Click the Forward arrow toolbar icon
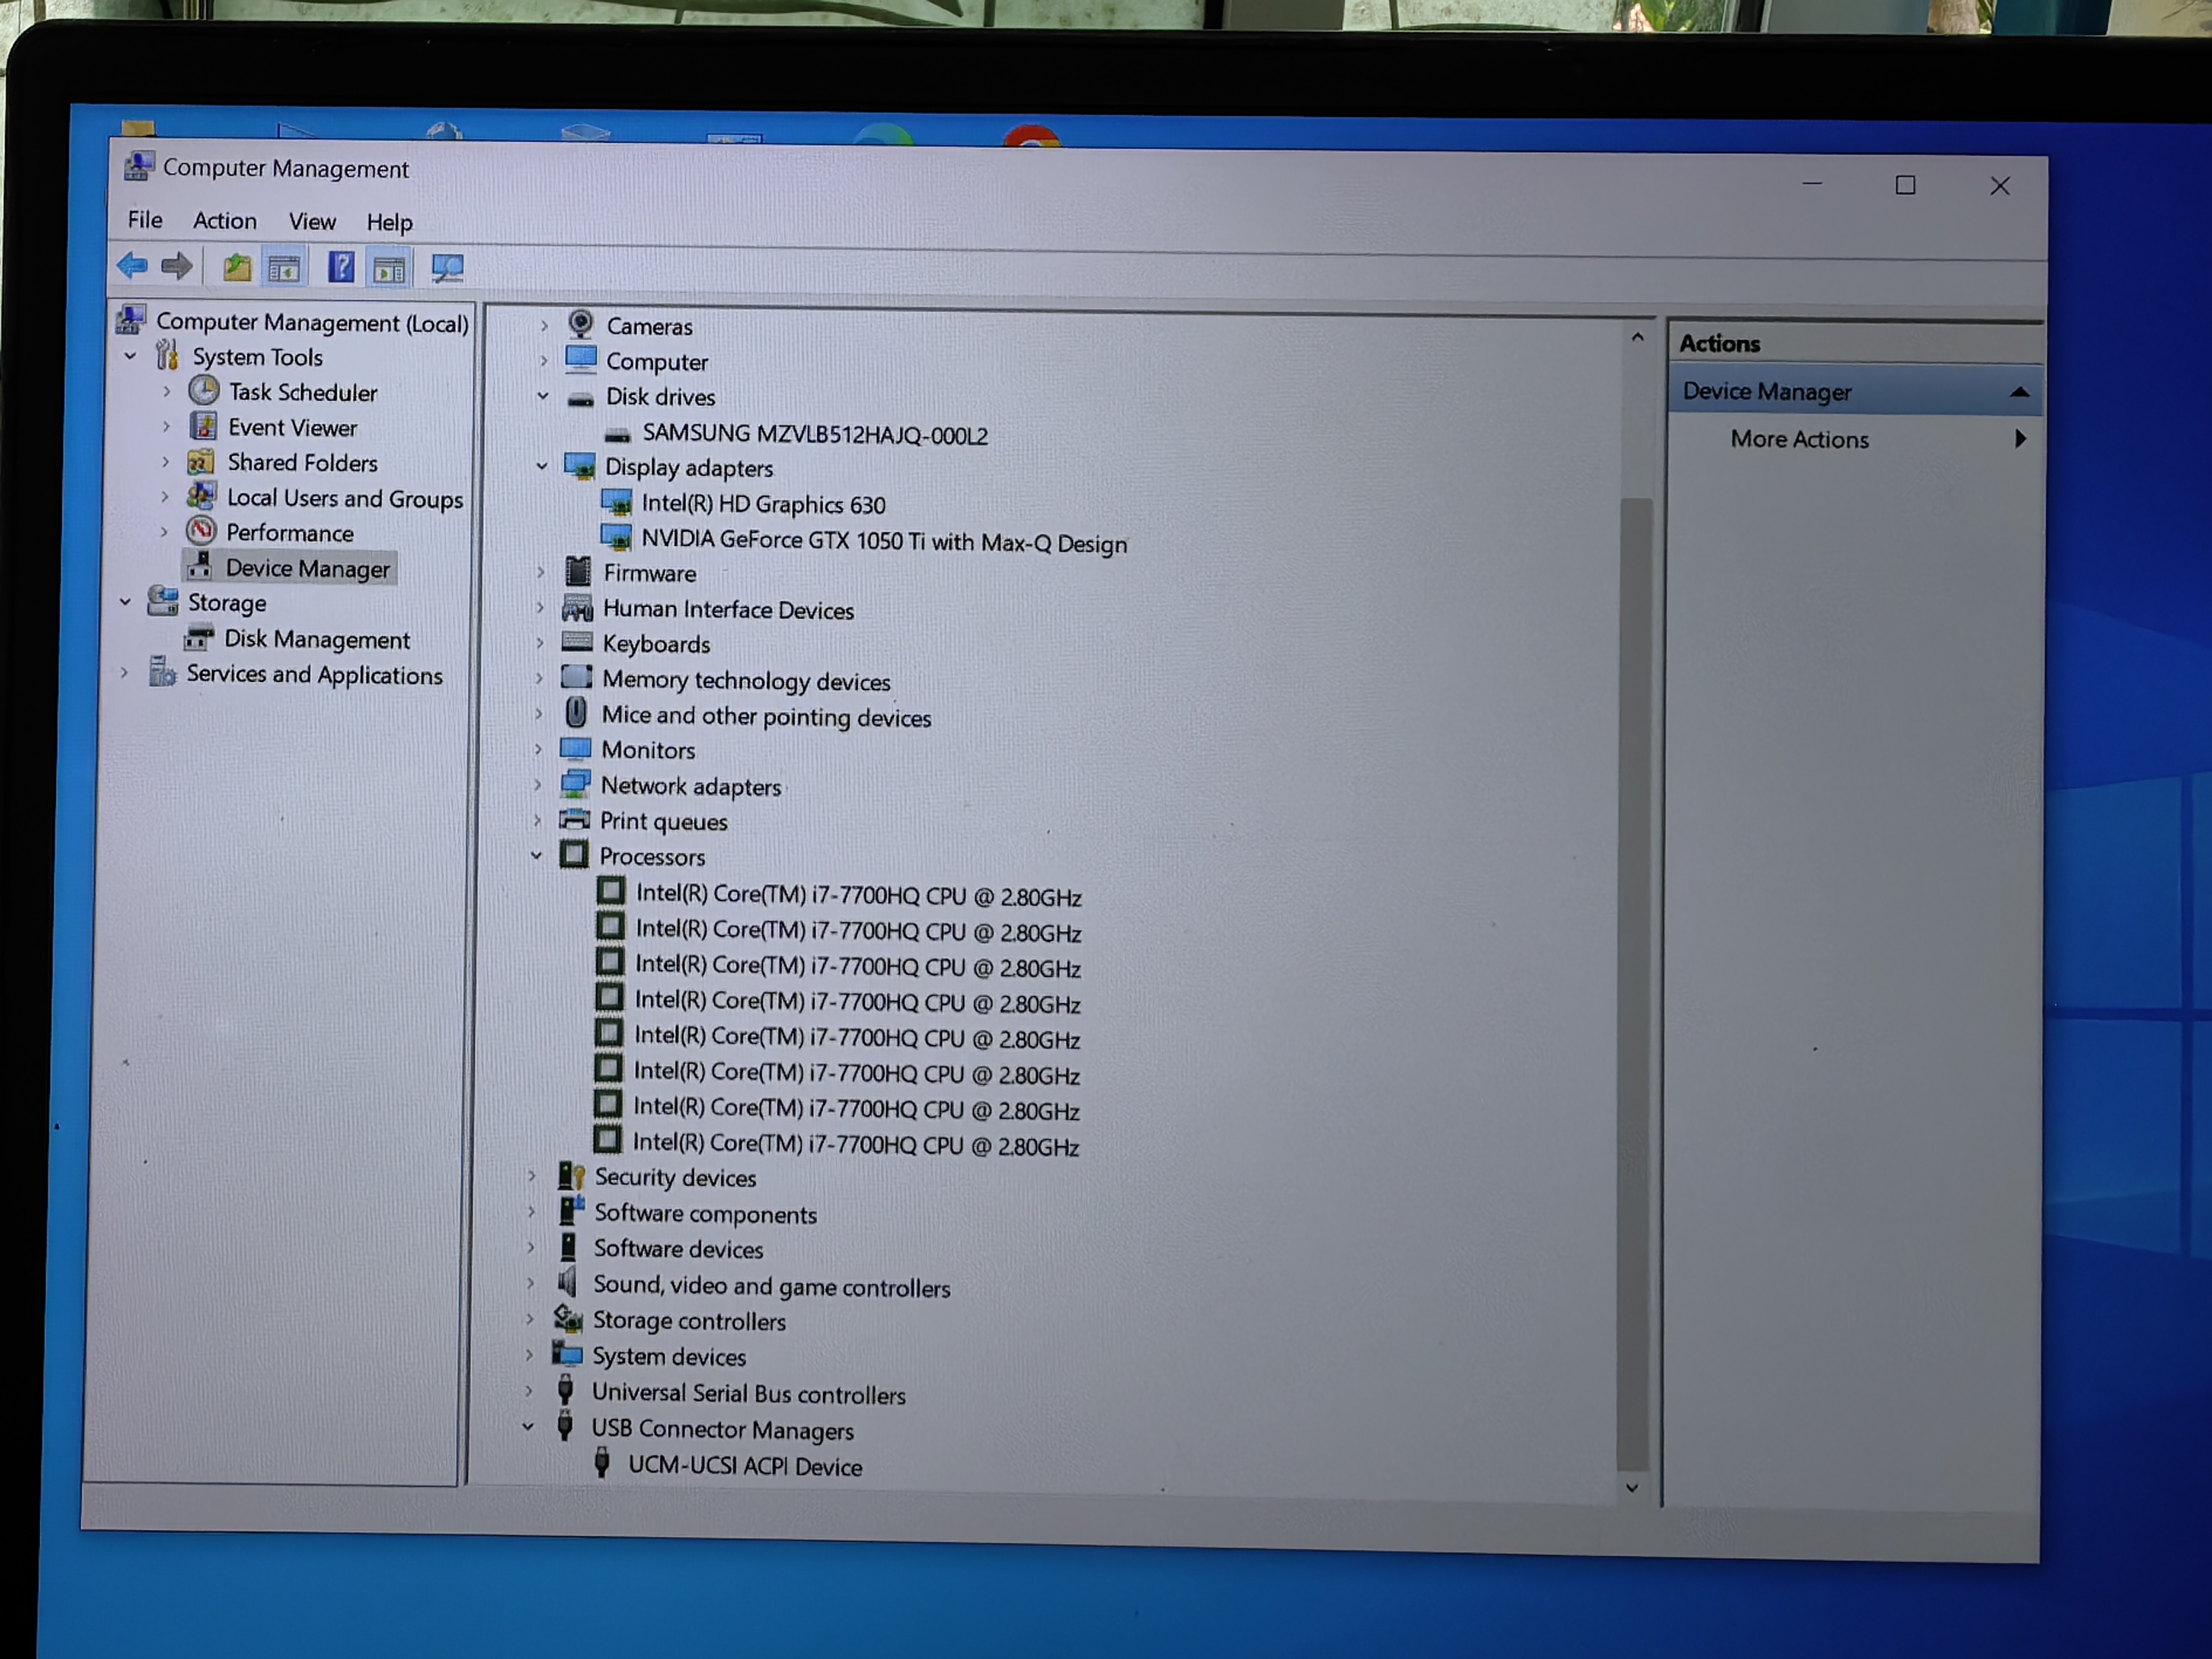 pyautogui.click(x=177, y=266)
